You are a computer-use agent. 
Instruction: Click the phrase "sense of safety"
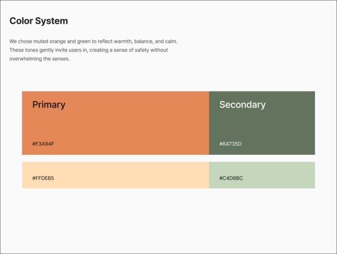point(127,50)
